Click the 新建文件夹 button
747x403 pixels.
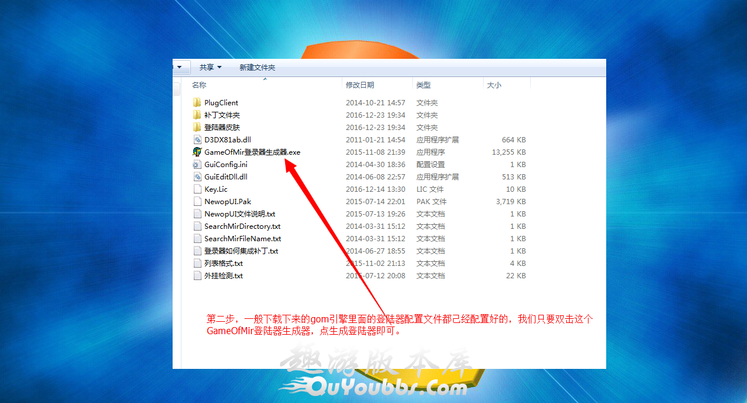click(257, 68)
